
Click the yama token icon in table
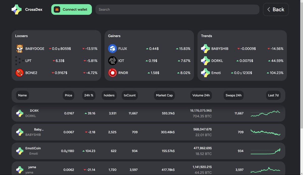coord(20,170)
